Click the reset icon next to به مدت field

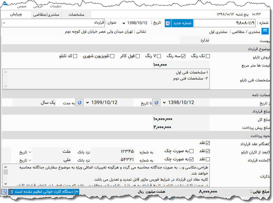tap(80, 102)
